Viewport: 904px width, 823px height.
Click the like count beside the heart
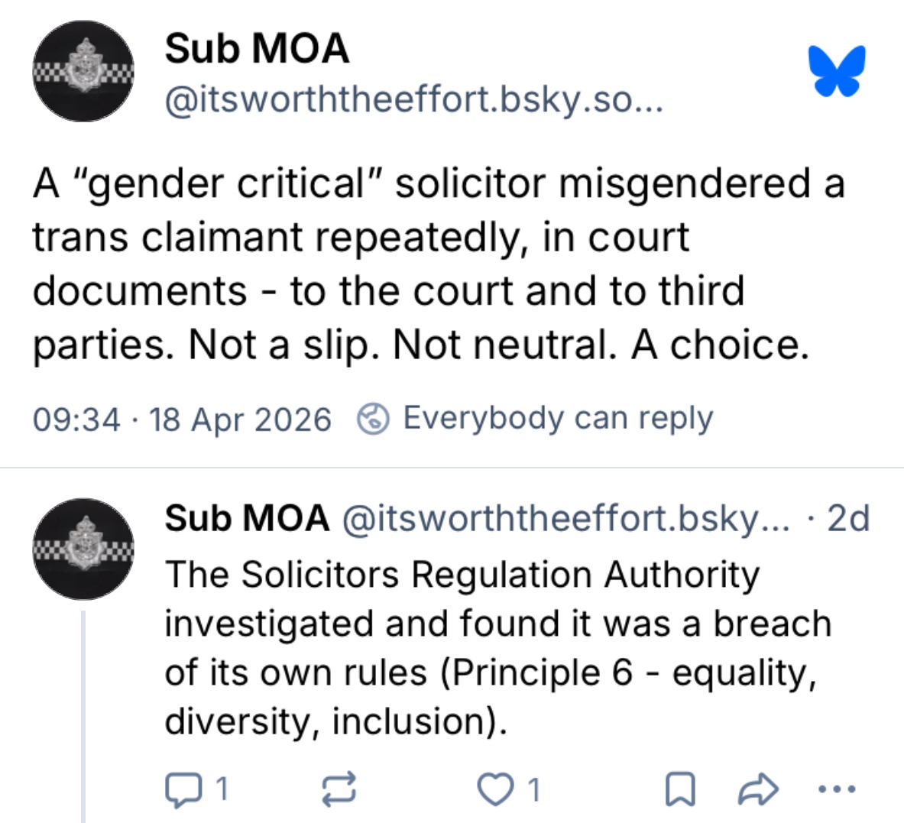click(x=534, y=789)
